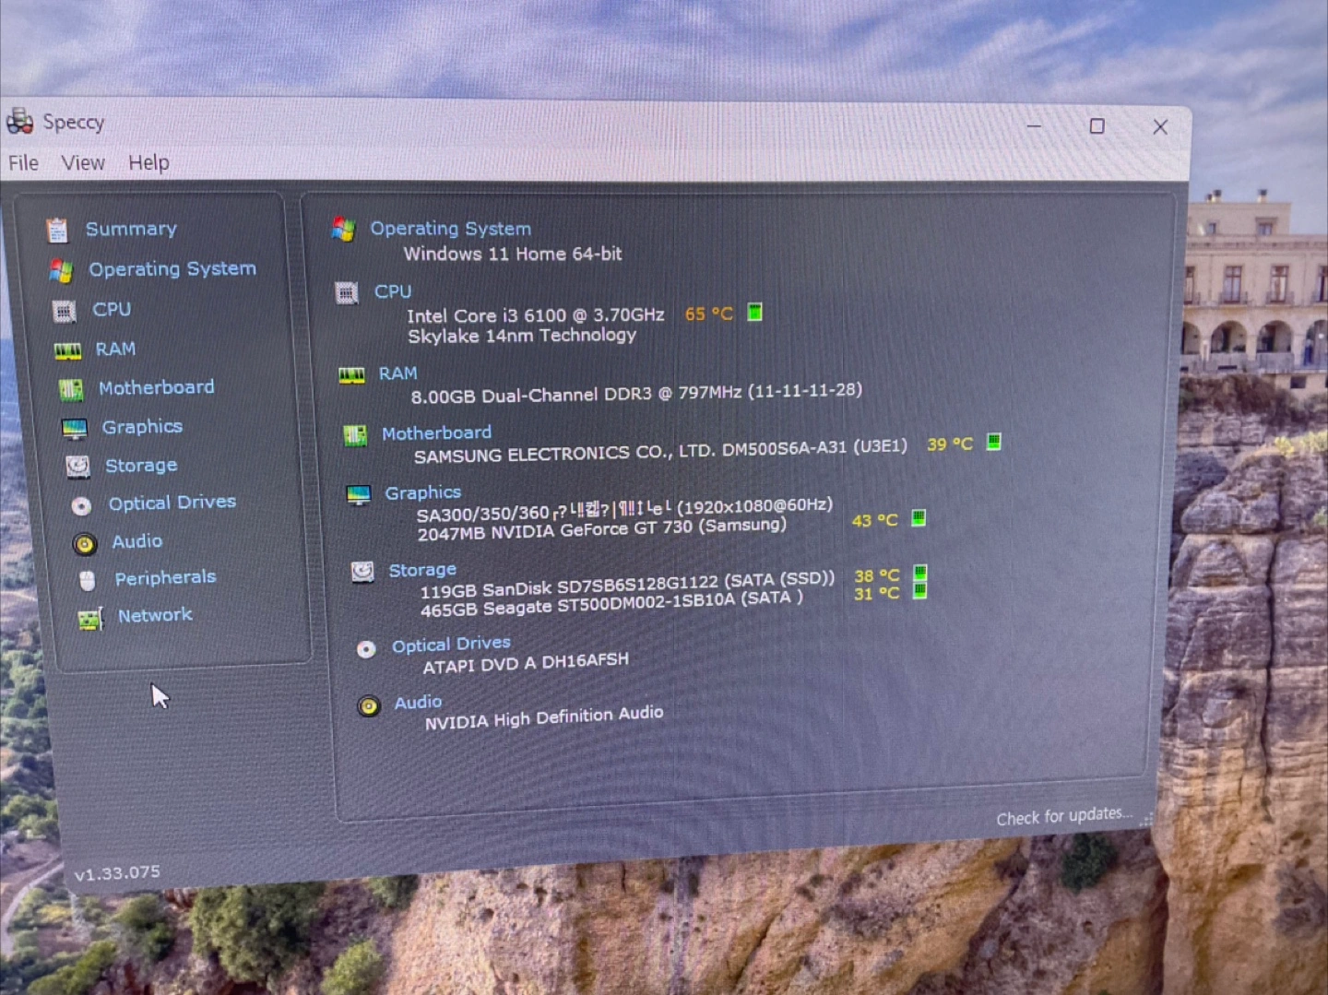Open the File menu
This screenshot has width=1328, height=995.
23,163
